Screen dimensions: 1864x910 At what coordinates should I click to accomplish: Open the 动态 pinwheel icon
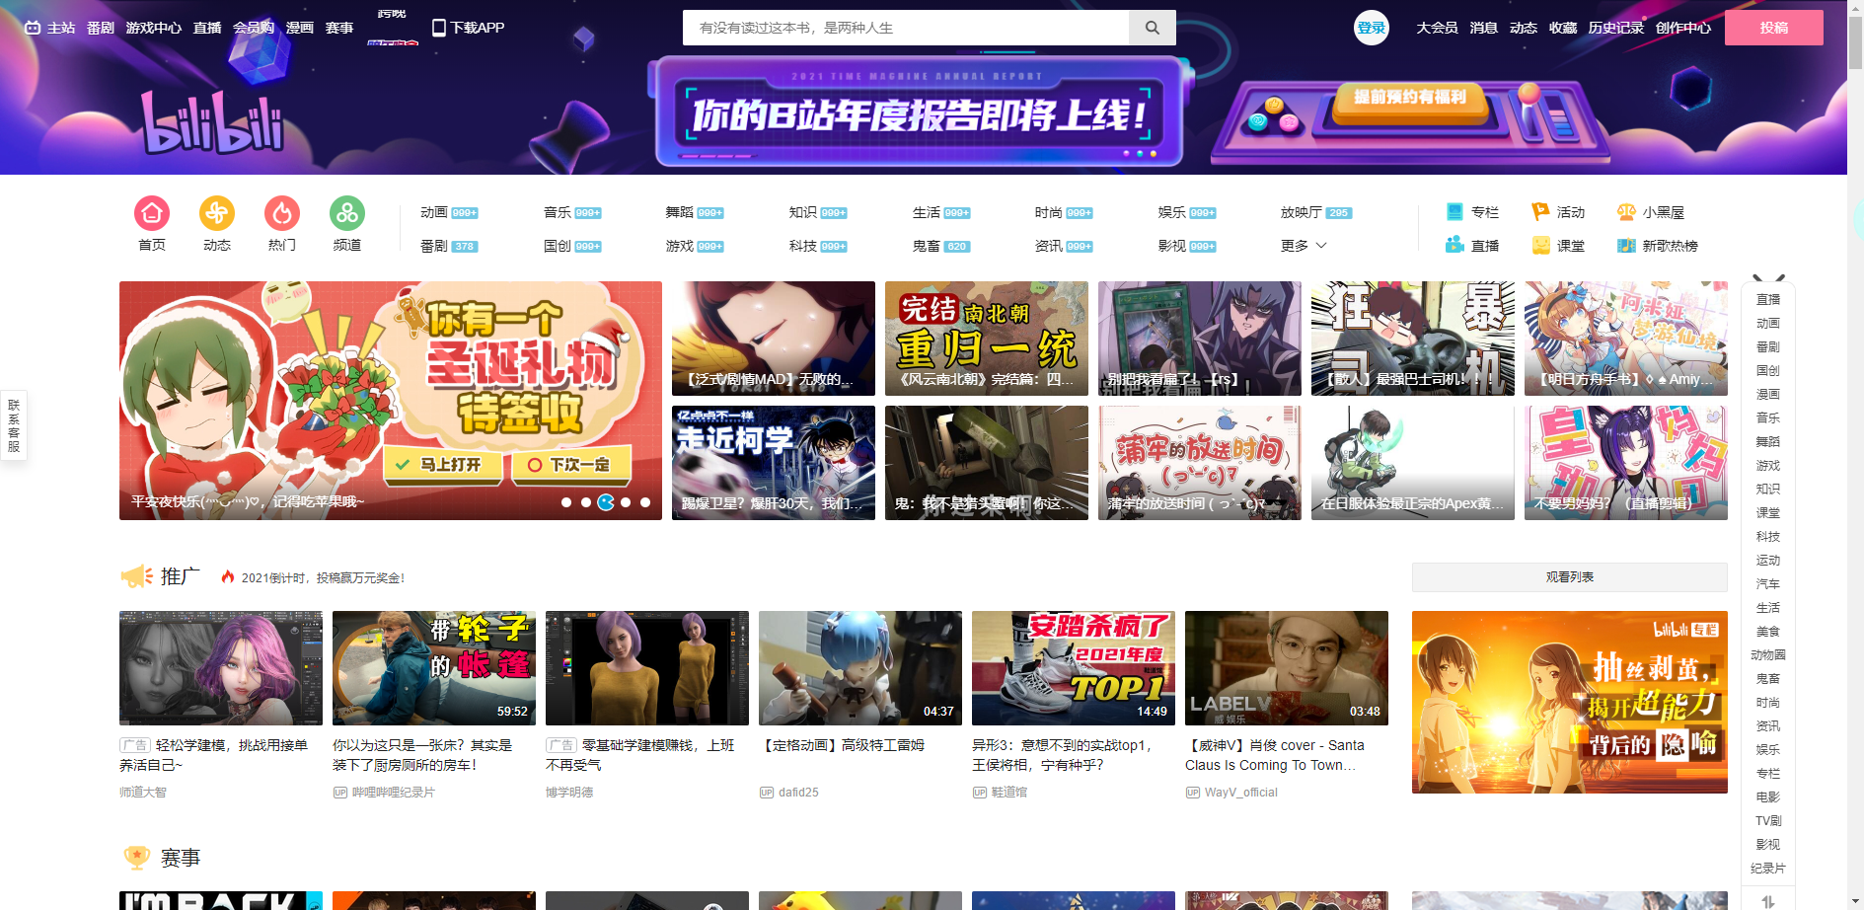coord(217,213)
